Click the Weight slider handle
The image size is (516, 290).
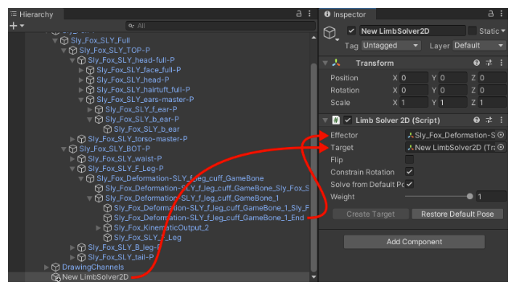[x=469, y=197]
